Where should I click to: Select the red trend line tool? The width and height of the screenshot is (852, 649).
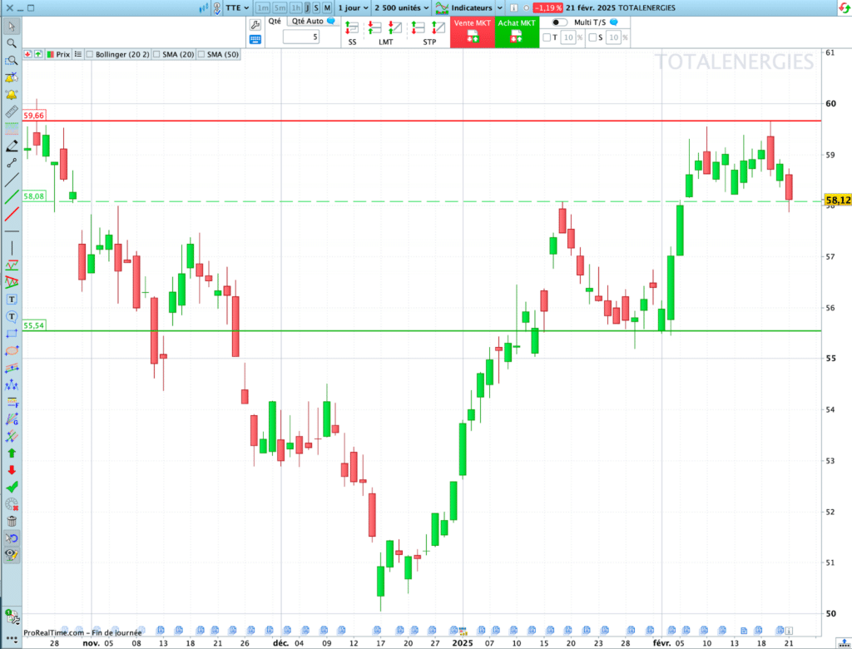point(12,214)
